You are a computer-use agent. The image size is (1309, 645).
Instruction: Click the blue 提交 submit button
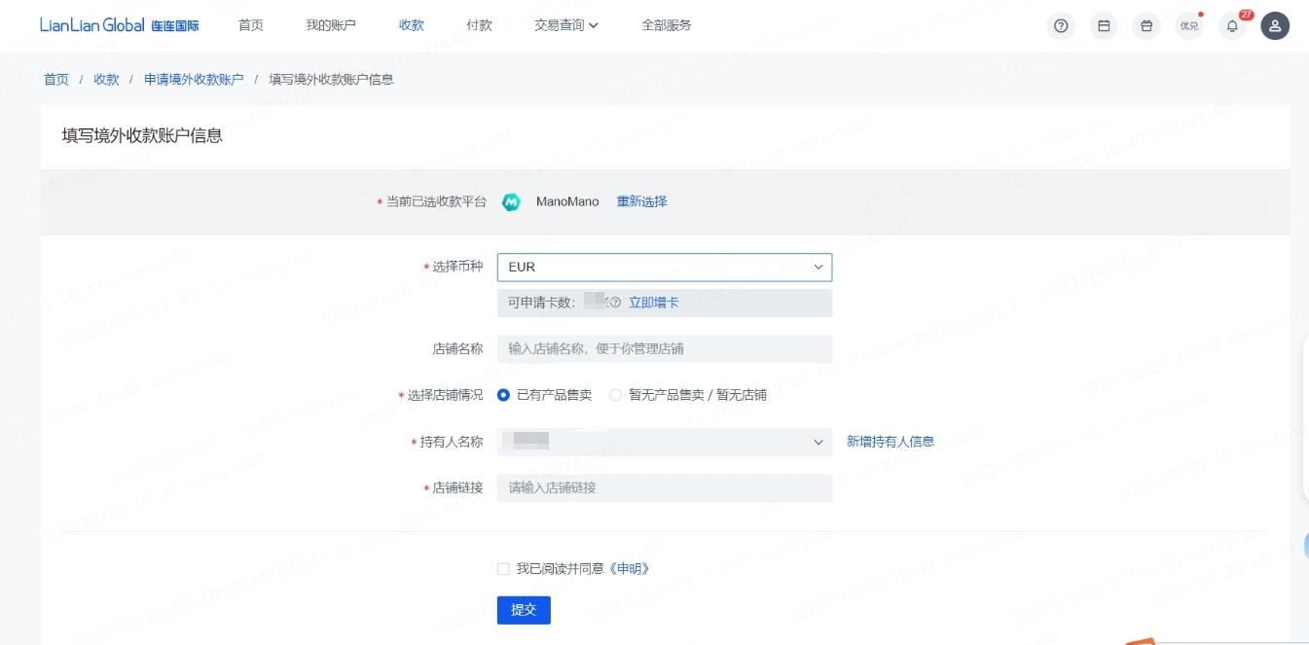tap(524, 610)
